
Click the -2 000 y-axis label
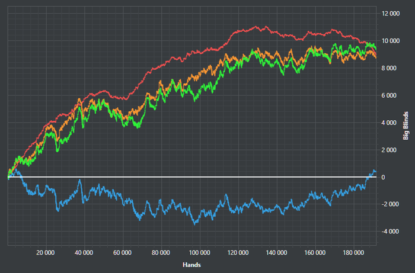[390, 204]
